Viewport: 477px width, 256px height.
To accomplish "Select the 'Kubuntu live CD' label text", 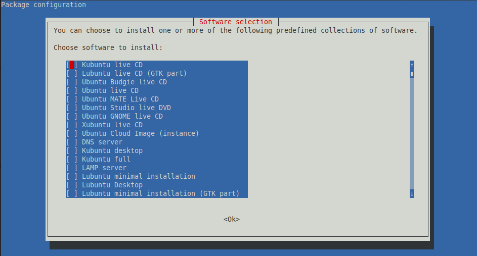I will [x=112, y=65].
